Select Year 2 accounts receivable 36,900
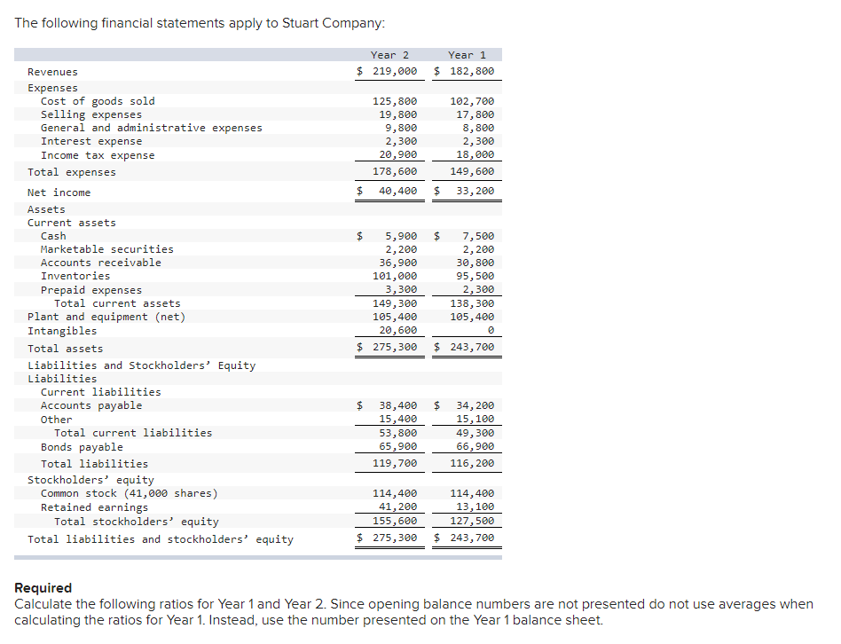 (398, 263)
